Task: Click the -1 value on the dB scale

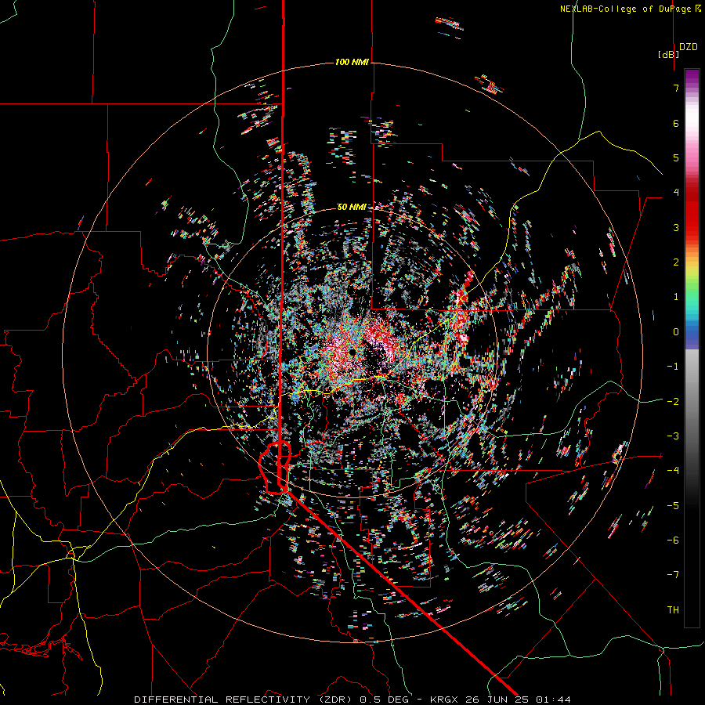Action: pos(673,367)
